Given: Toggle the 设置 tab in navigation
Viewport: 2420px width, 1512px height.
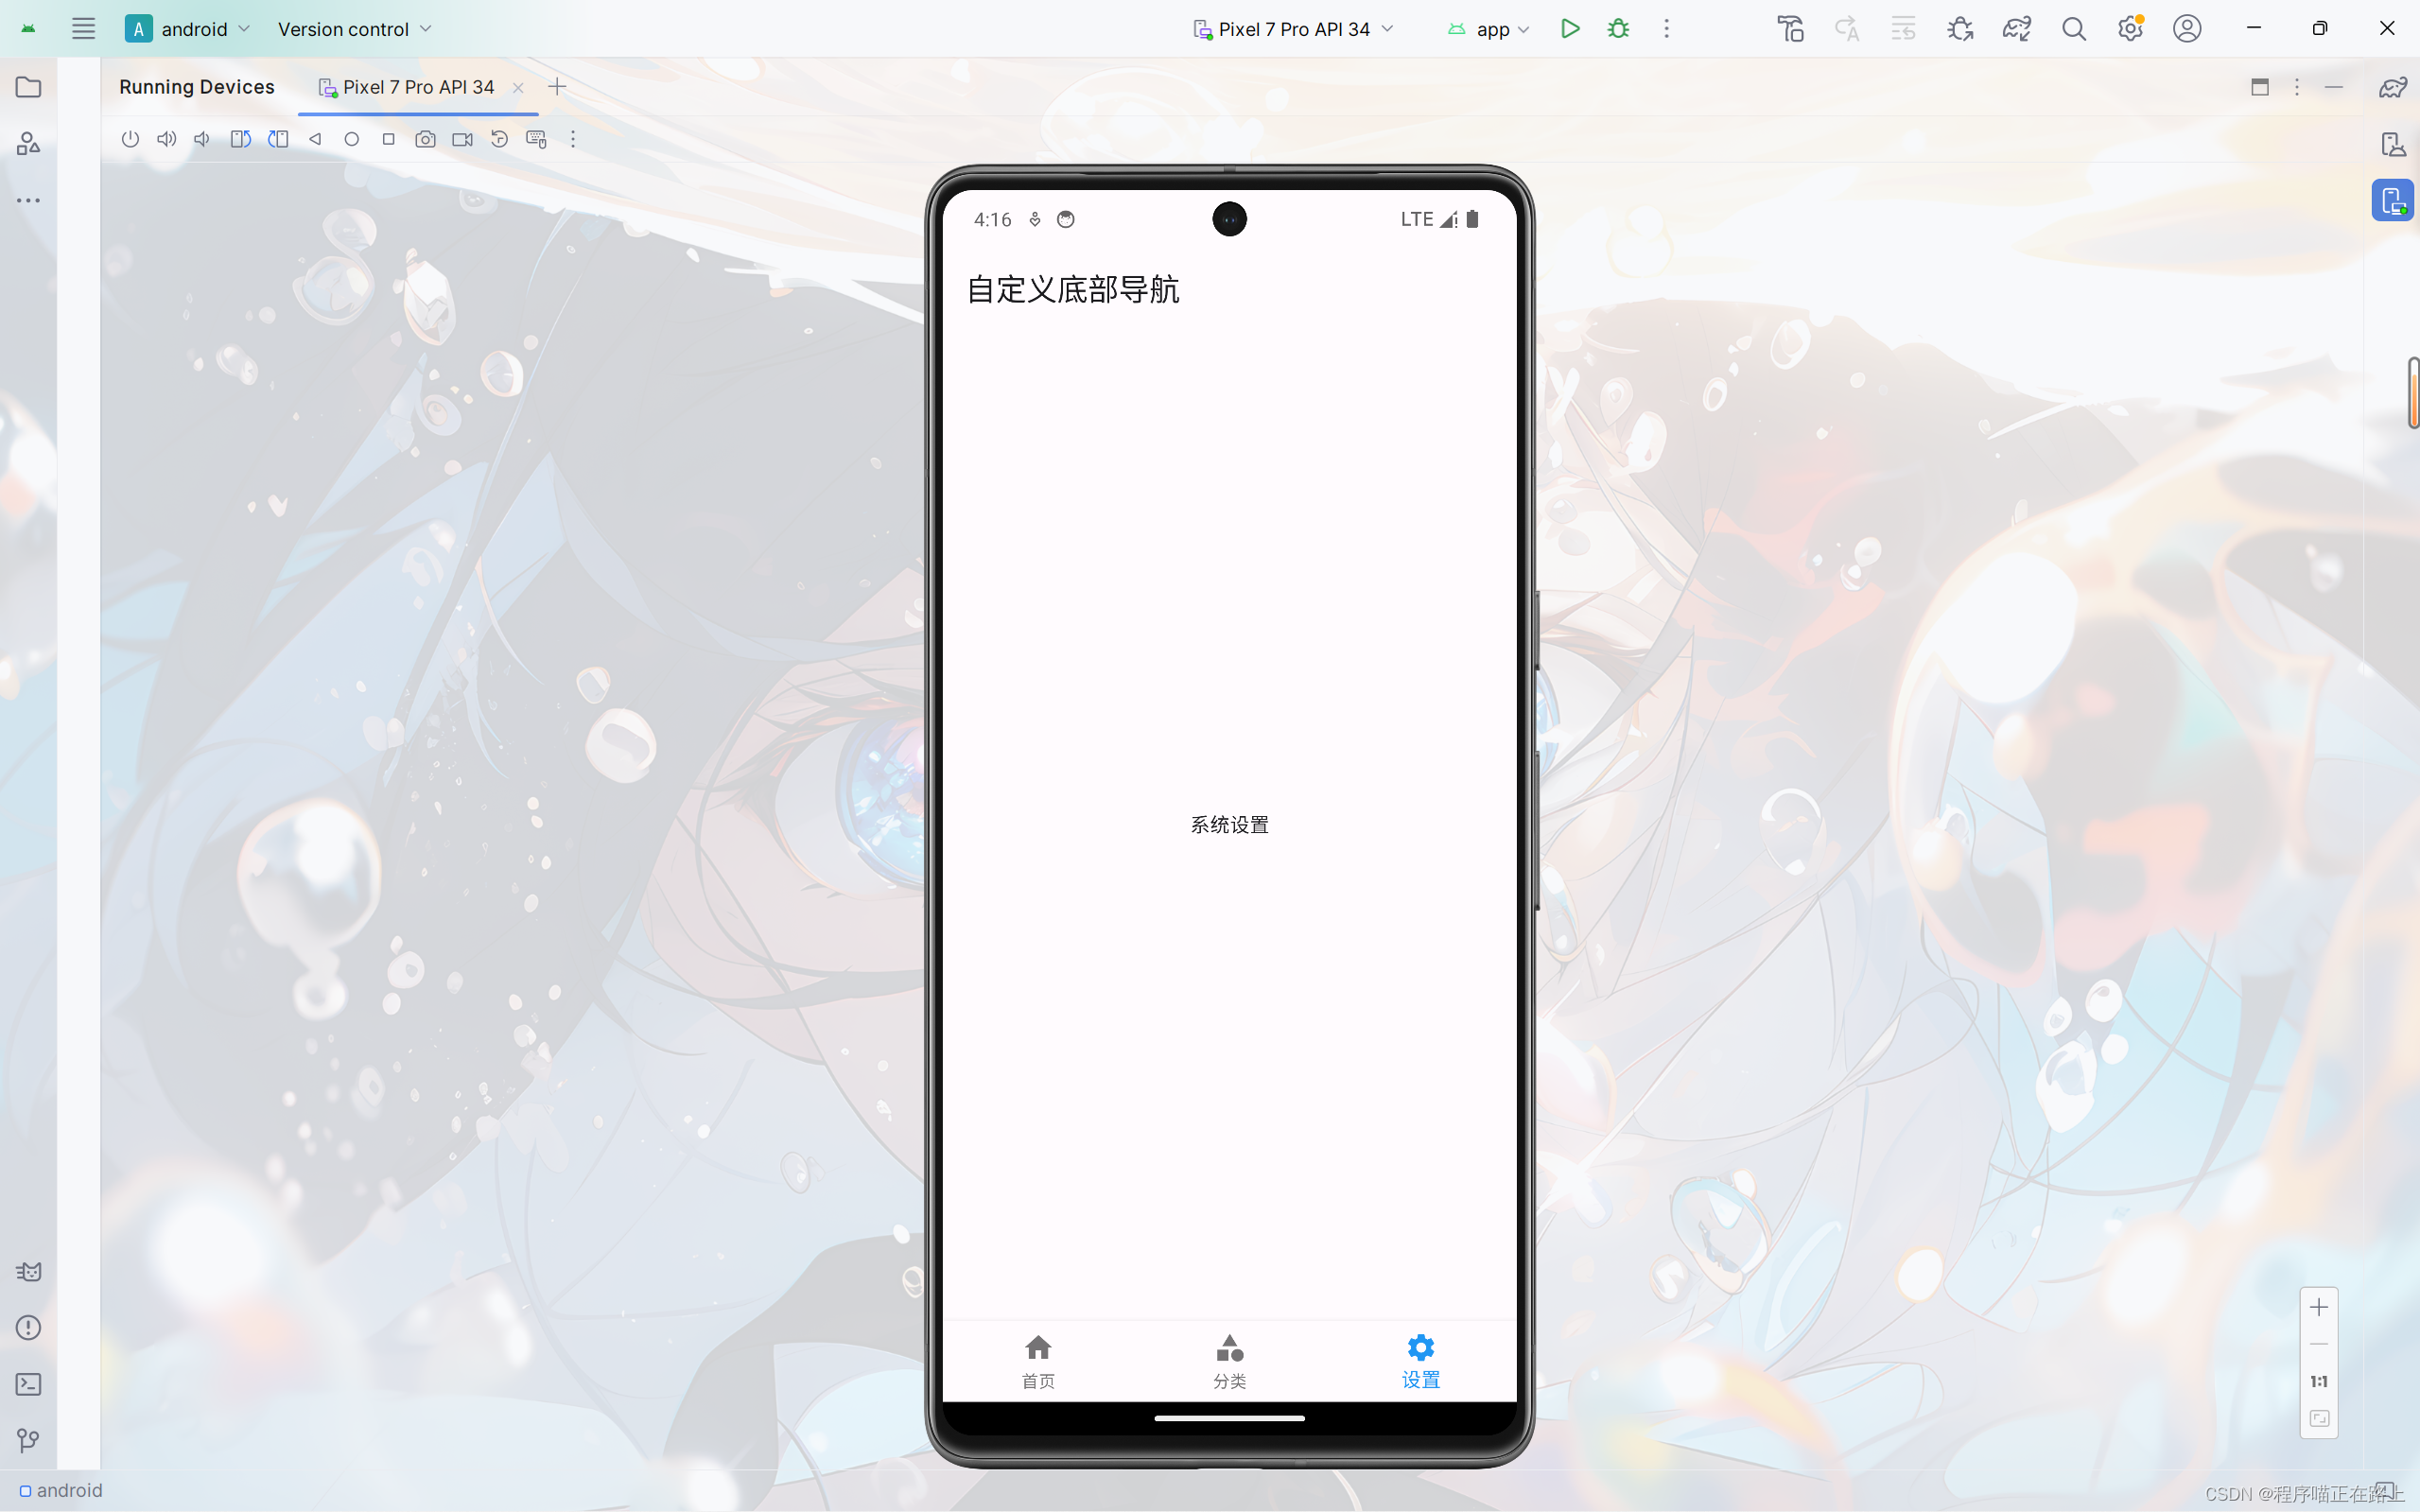Looking at the screenshot, I should (1420, 1359).
